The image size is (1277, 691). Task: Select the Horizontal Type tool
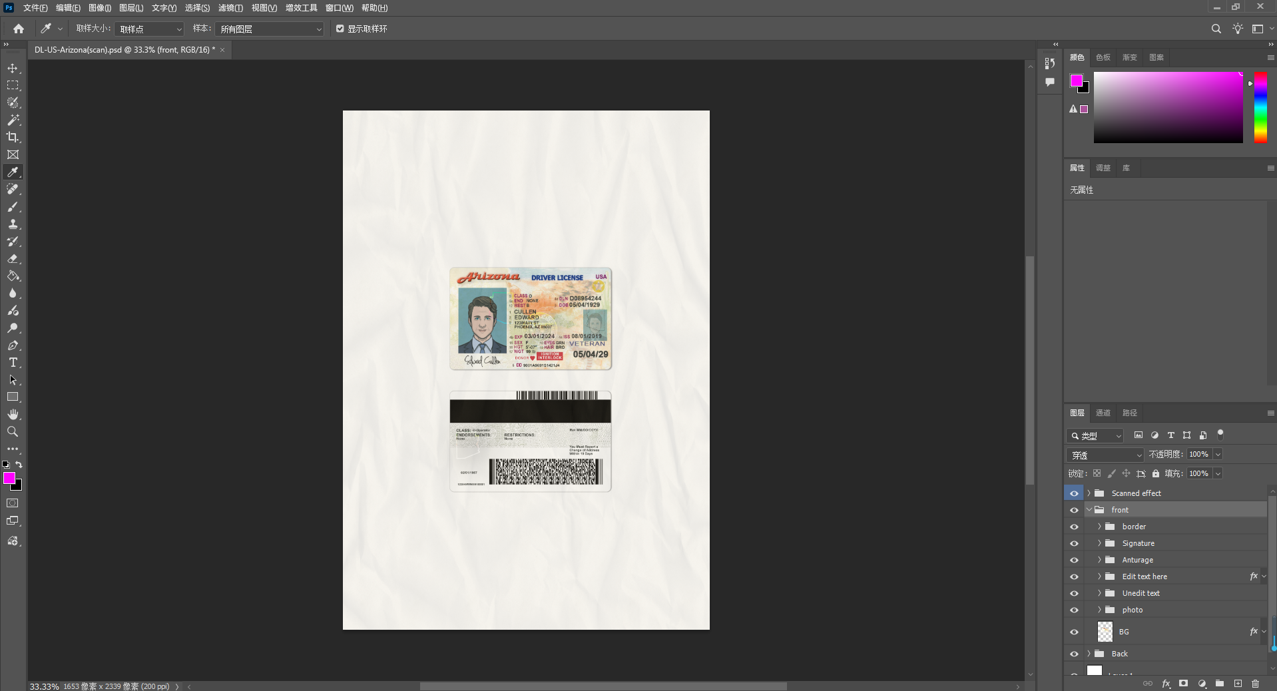[x=13, y=363]
